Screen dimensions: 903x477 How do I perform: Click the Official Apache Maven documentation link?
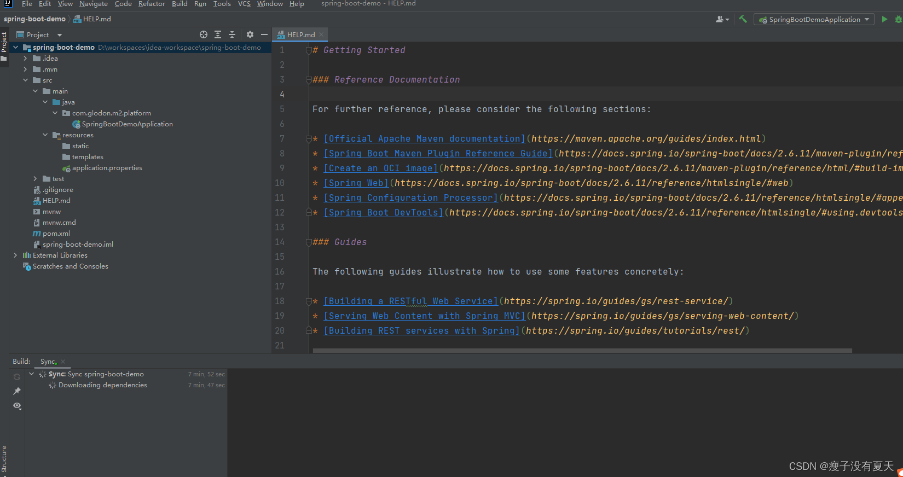pos(424,139)
